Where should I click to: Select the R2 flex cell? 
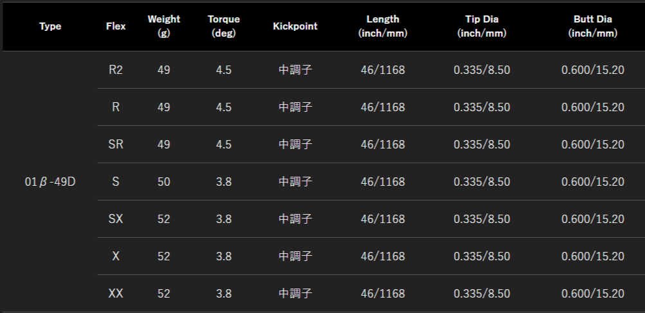click(x=116, y=70)
